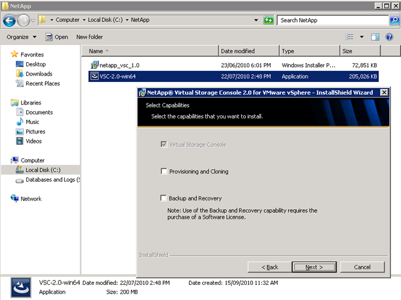Screen dimensions: 401x300
Task: Sort by the Date modified column header
Action: tap(249, 51)
